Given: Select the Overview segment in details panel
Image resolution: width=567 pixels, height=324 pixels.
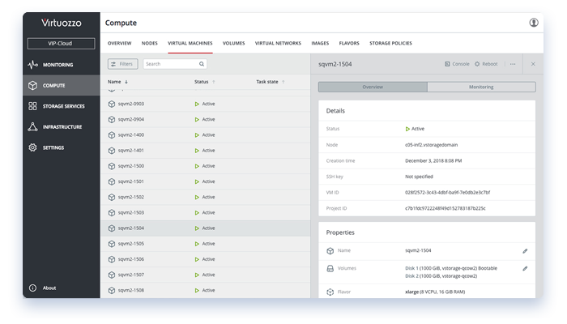Looking at the screenshot, I should point(373,87).
